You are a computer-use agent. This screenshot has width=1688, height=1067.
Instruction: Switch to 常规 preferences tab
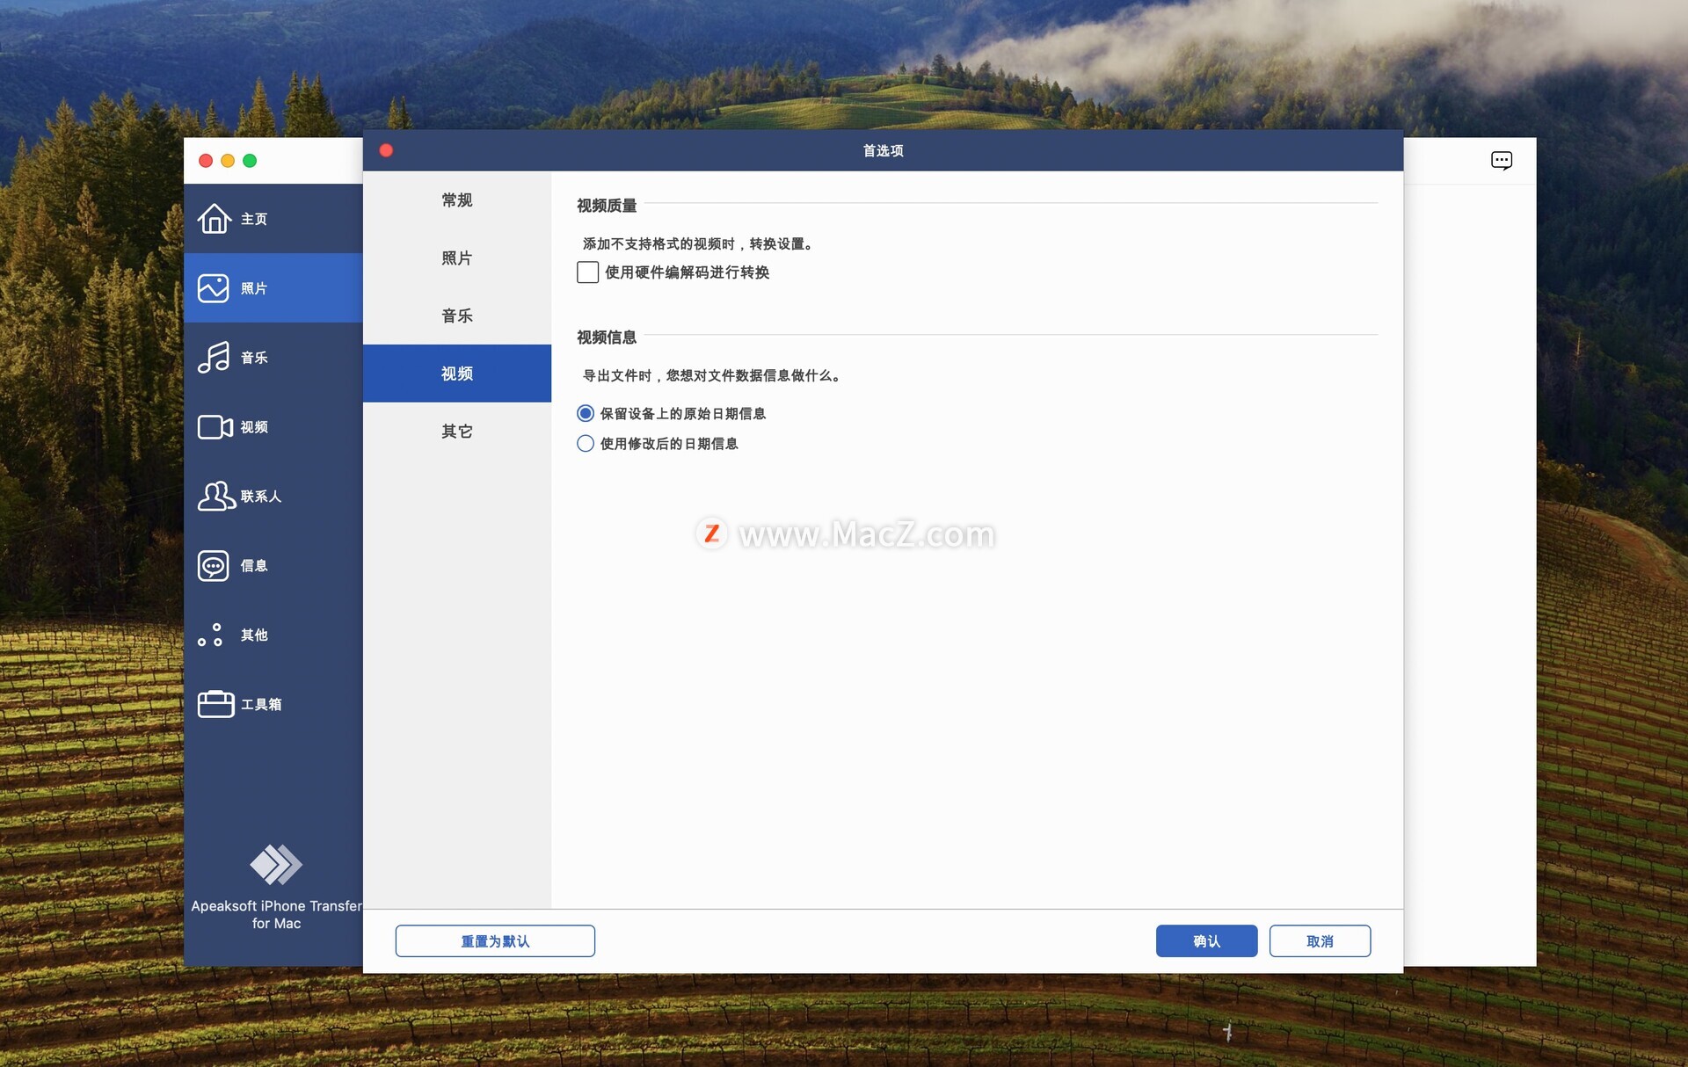click(457, 200)
